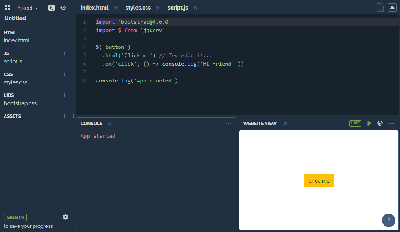Click line number 4 in gutter
The height and width of the screenshot is (232, 400).
pos(84,47)
